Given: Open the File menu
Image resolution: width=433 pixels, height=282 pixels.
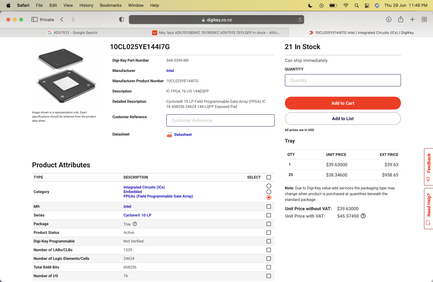Looking at the screenshot, I should [x=39, y=5].
